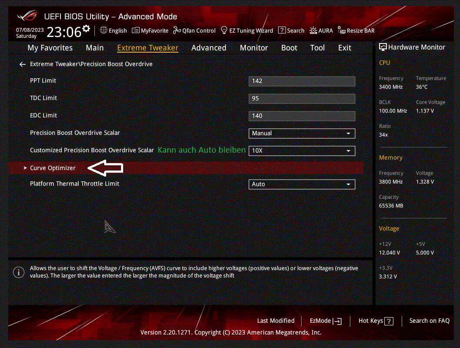
Task: Click Last Modified button
Action: pyautogui.click(x=276, y=321)
